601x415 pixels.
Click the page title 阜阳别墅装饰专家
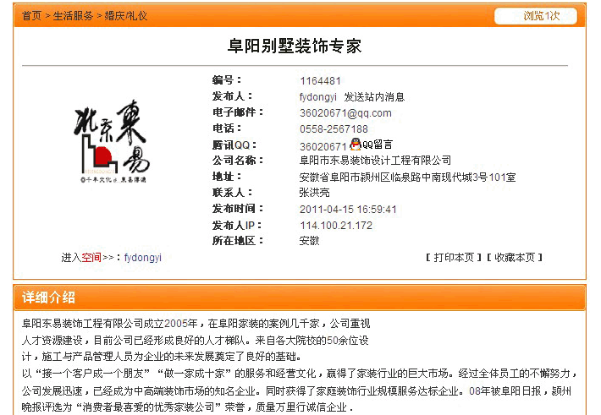(x=295, y=46)
